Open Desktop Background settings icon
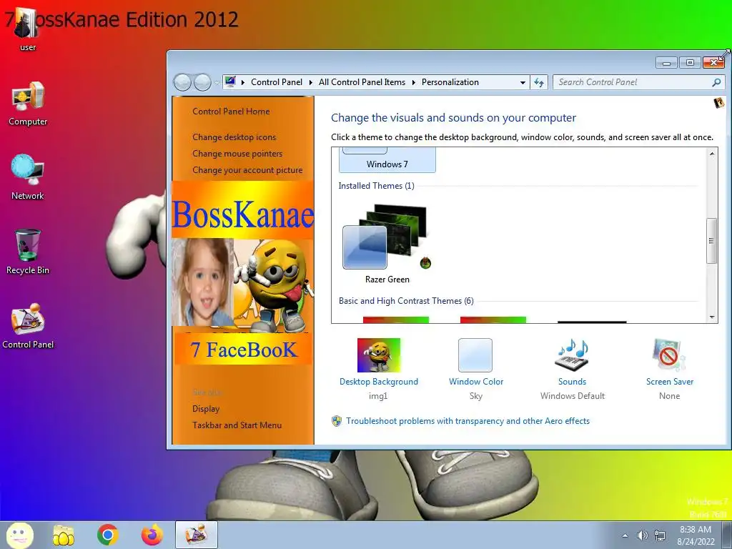The height and width of the screenshot is (549, 732). tap(379, 355)
